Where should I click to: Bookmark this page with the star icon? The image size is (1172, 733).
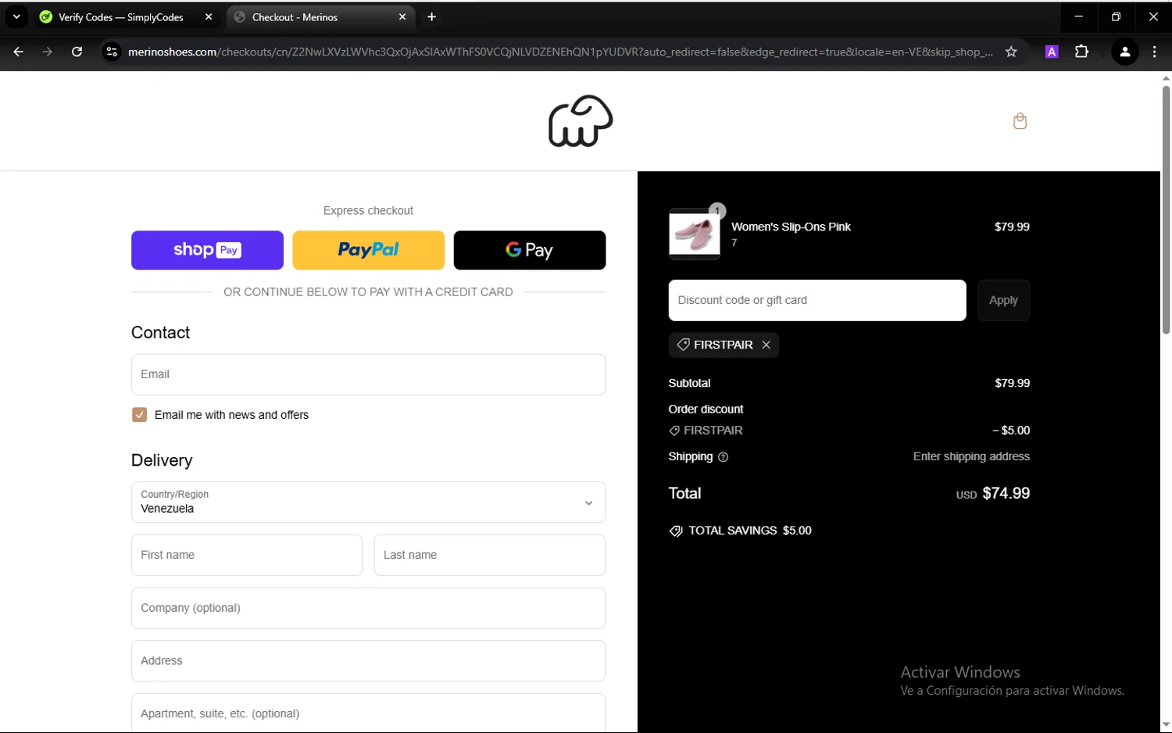tap(1011, 52)
